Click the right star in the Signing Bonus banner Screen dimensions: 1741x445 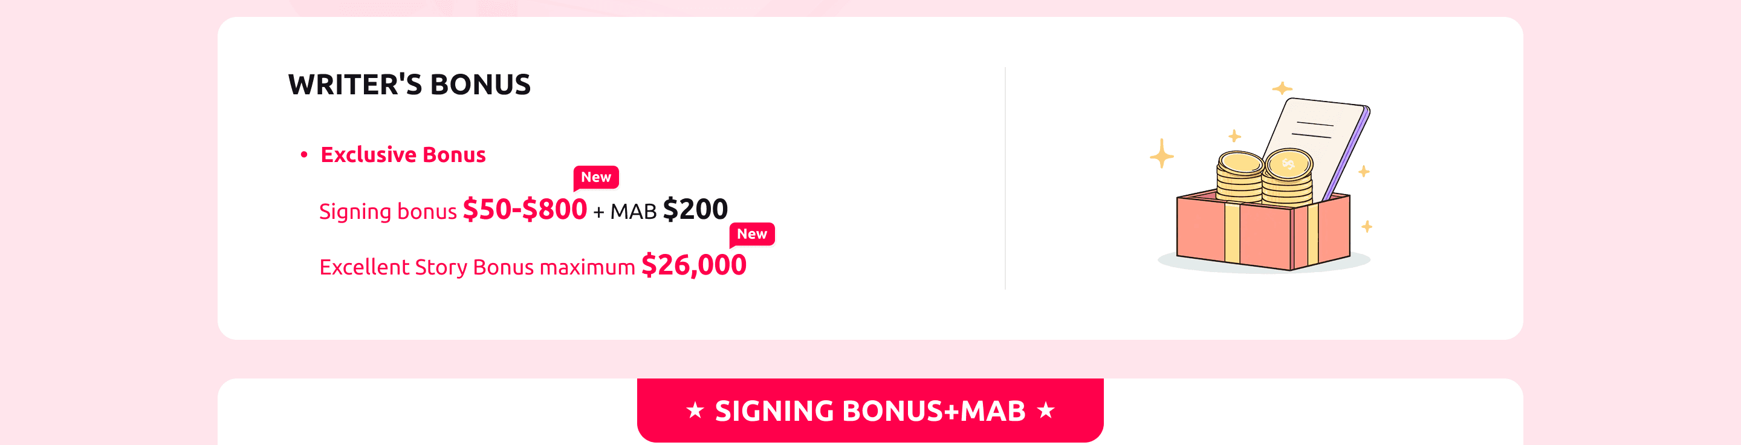1046,411
